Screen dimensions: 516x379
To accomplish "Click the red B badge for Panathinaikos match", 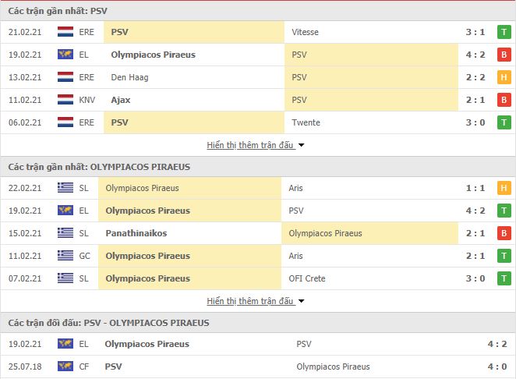I will pyautogui.click(x=504, y=233).
